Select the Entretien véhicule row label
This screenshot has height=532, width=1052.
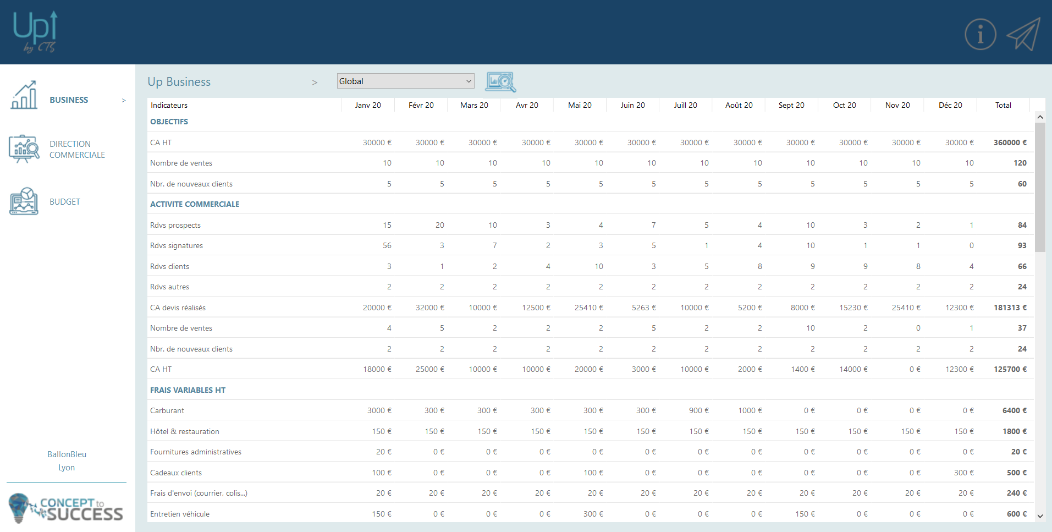click(x=180, y=514)
